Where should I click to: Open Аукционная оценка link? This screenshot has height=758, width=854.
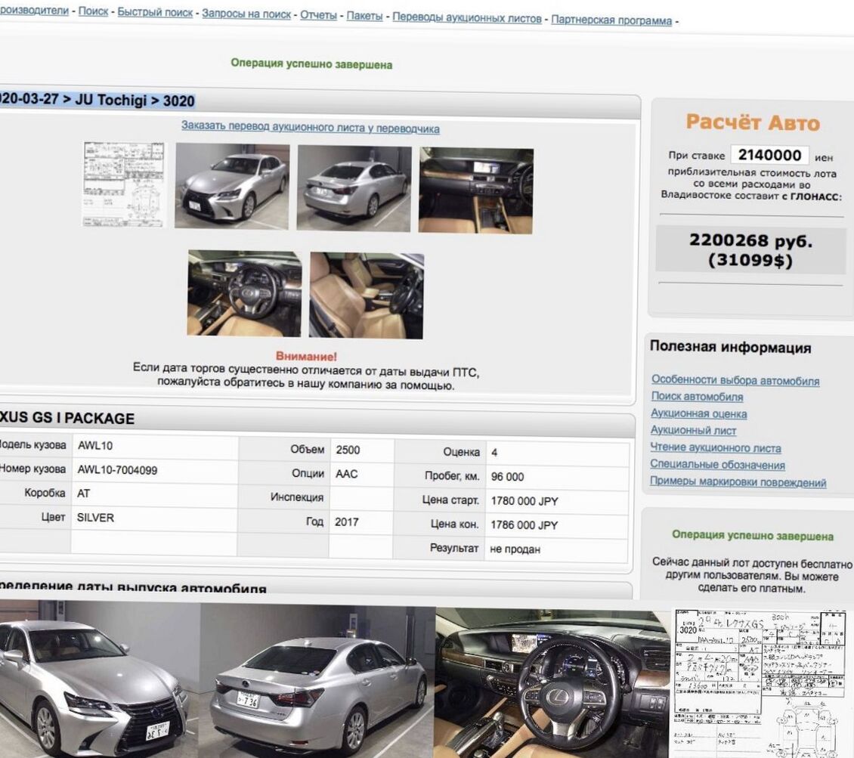tap(699, 413)
